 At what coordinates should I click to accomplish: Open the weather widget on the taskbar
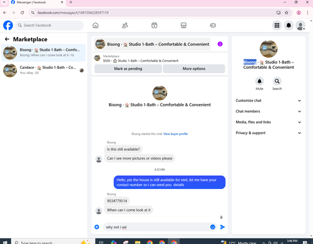point(239,242)
